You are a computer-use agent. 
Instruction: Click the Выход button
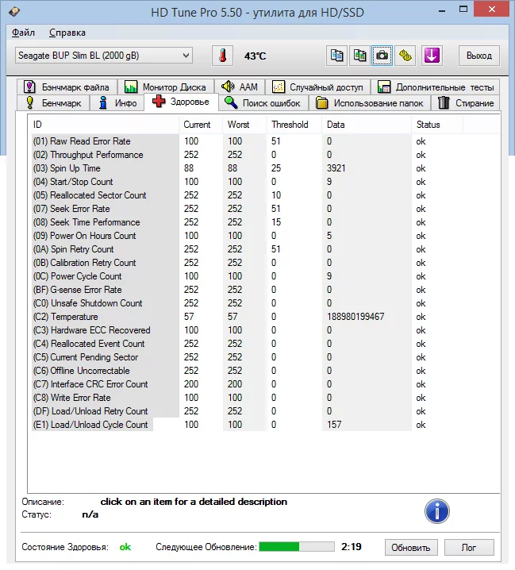point(479,56)
